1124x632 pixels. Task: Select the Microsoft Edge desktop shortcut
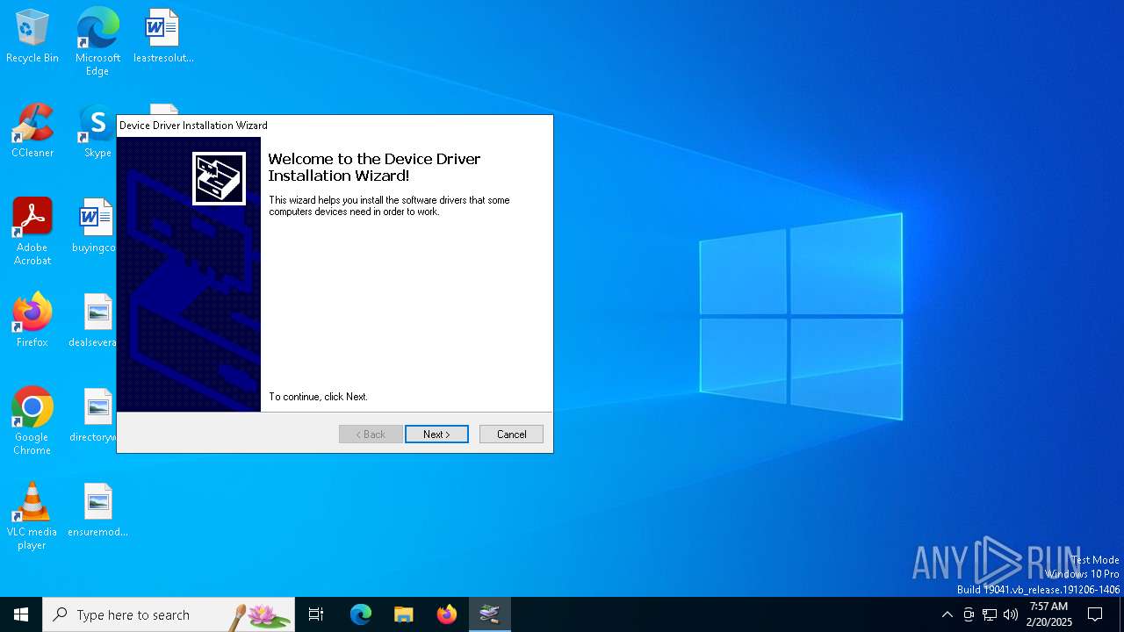tap(97, 41)
